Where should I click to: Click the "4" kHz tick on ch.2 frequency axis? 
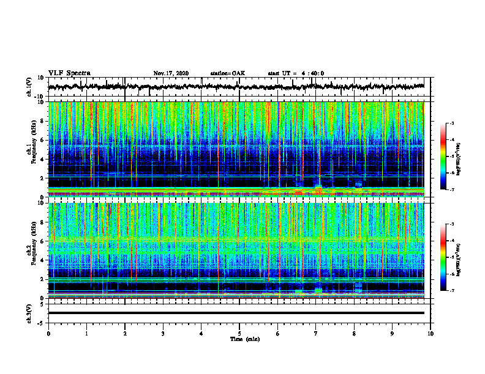tap(42, 260)
